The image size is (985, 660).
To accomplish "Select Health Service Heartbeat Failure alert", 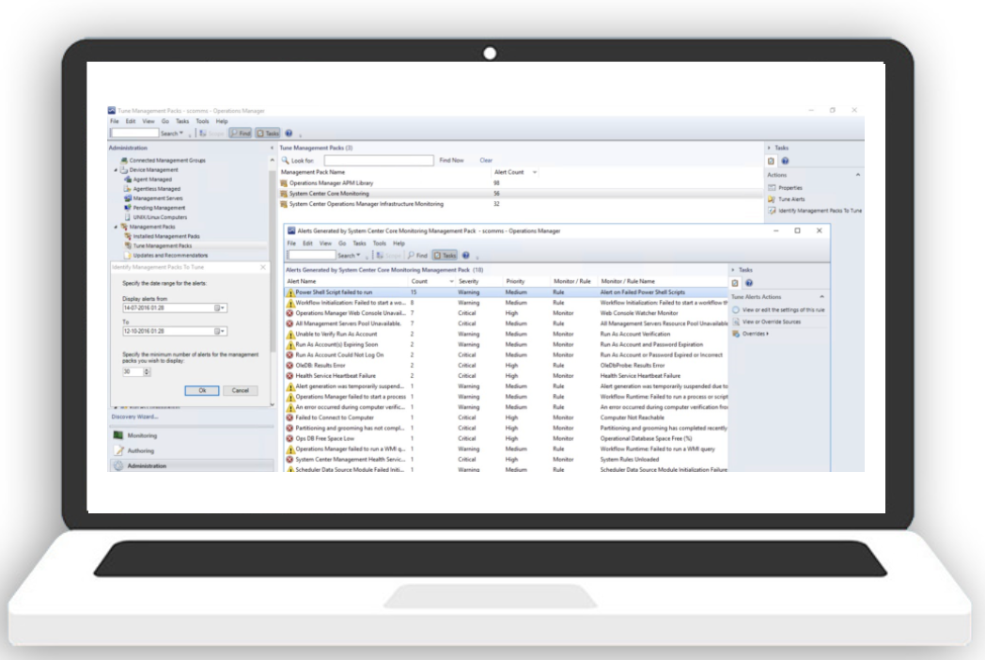I will point(506,376).
